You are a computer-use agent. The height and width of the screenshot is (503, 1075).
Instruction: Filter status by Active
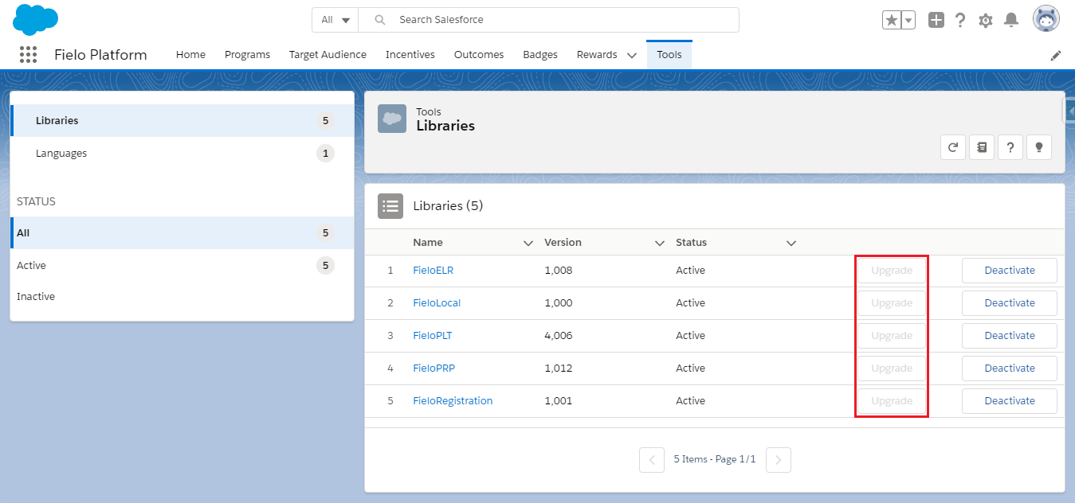tap(182, 265)
